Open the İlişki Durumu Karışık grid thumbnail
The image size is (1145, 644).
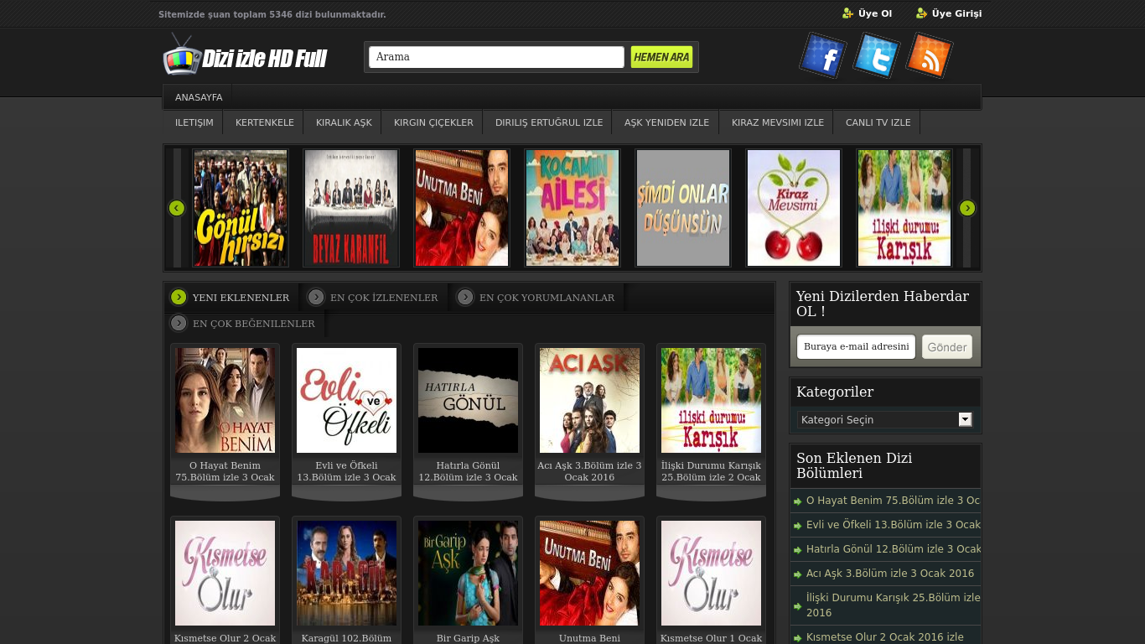coord(711,400)
